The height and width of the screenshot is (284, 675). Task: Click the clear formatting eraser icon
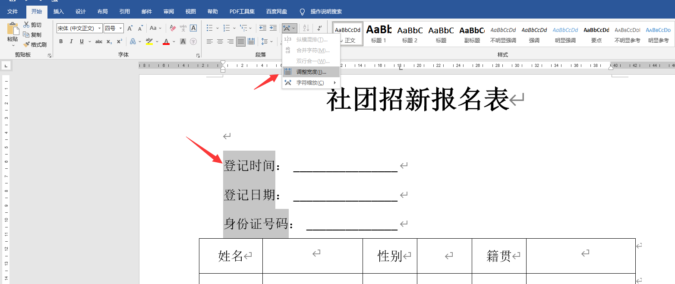173,28
